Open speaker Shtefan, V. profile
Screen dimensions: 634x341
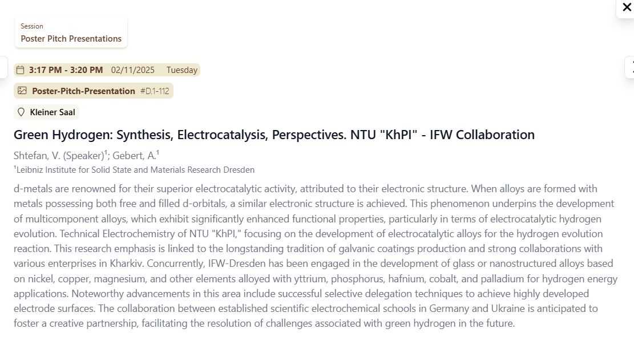(x=38, y=155)
